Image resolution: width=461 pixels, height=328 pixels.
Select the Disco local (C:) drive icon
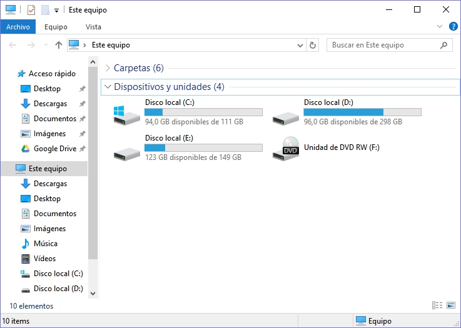(126, 116)
